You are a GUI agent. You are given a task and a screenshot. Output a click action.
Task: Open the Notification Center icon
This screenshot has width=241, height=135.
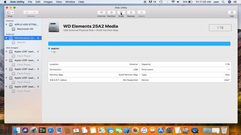point(235,2)
